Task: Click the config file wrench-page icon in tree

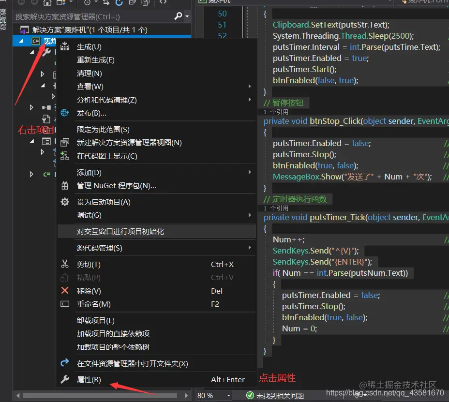Action: click(46, 119)
